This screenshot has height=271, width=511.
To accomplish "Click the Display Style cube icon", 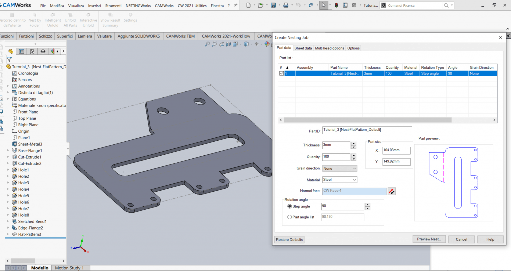I will 246,44.
